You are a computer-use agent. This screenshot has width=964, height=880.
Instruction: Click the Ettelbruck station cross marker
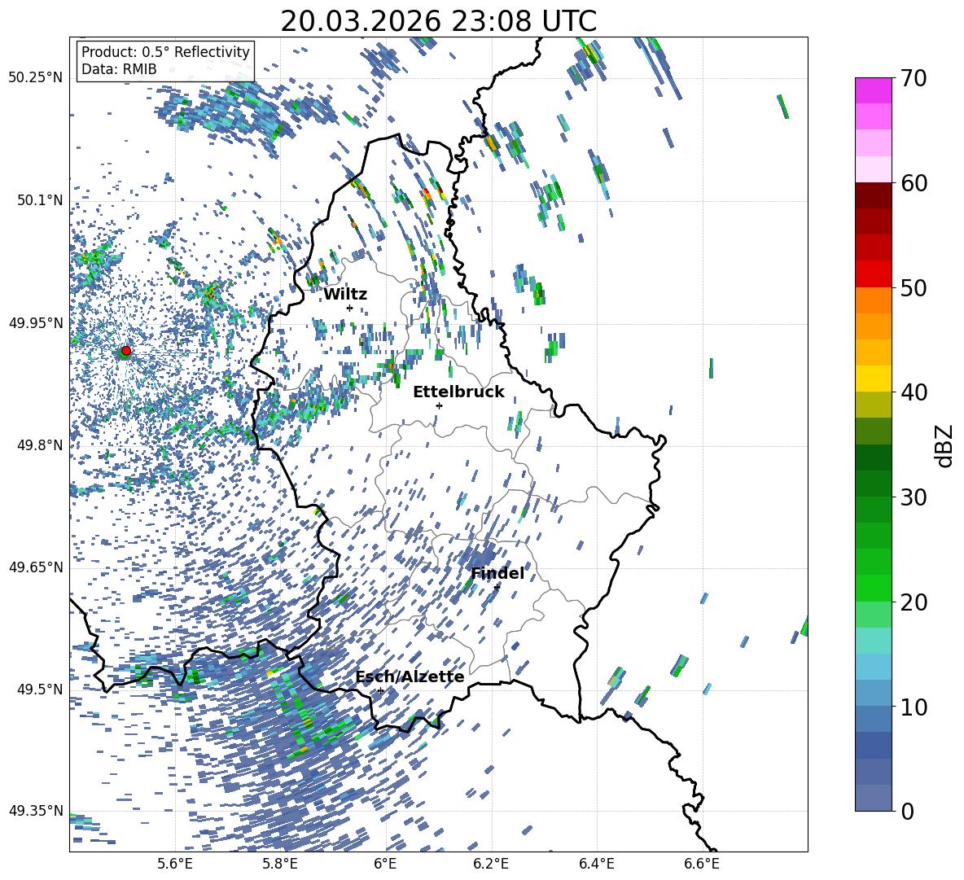[x=439, y=405]
